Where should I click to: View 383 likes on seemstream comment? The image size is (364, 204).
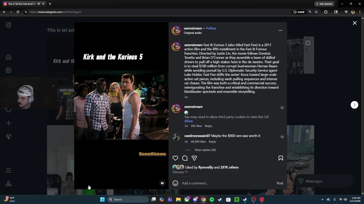point(196,126)
